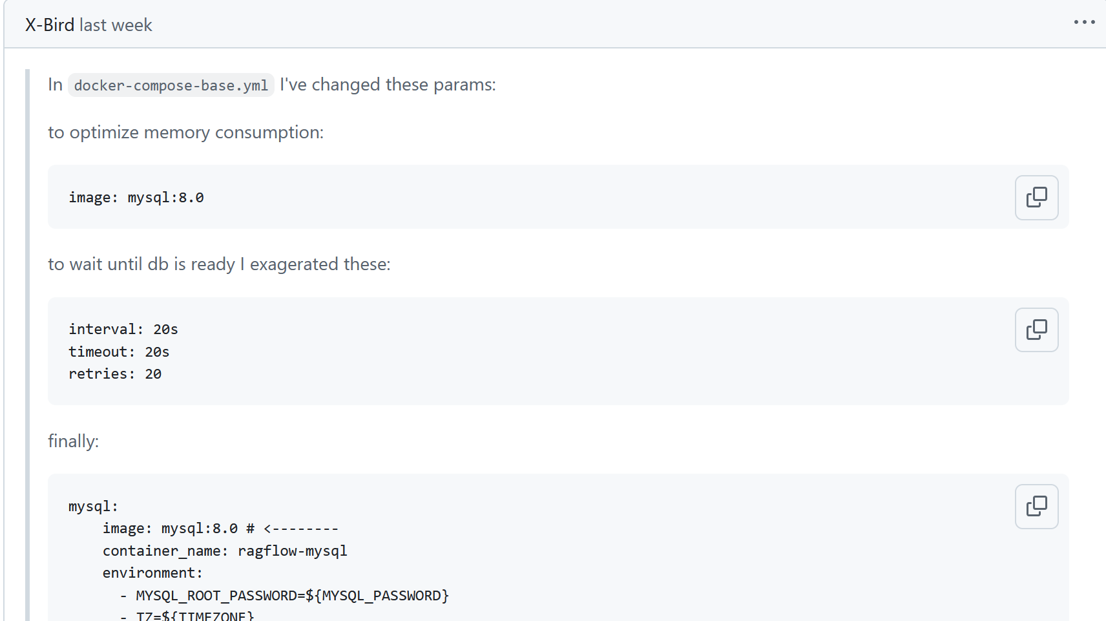The image size is (1106, 621).
Task: Click the 'mysql:' service key line
Action: [x=93, y=507]
